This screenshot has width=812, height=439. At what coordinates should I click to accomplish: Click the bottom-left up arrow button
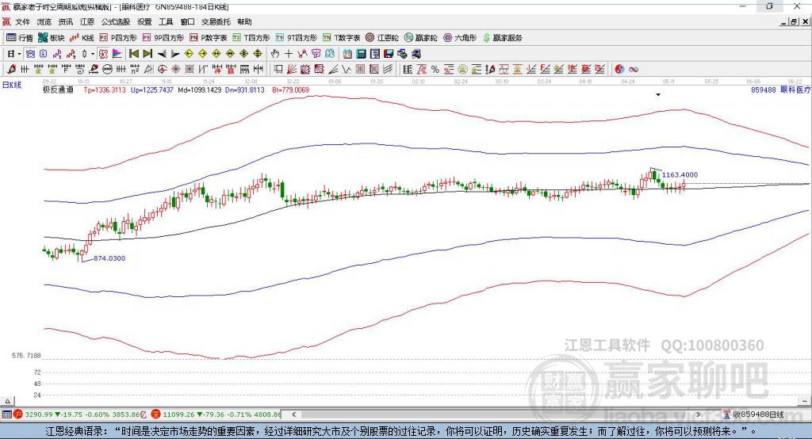pos(7,401)
